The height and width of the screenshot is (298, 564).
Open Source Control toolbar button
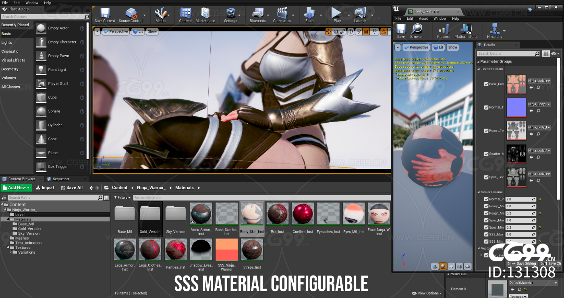click(x=131, y=15)
